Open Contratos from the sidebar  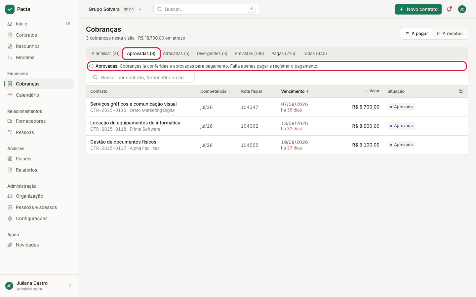(39, 35)
